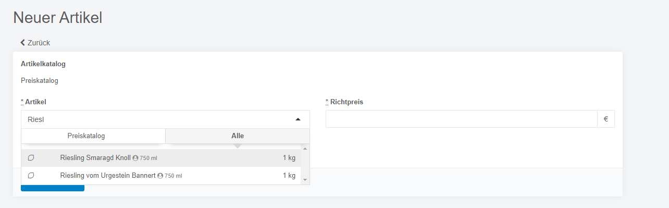This screenshot has height=208, width=669.
Task: Click into the Richtpreis input field
Action: click(462, 119)
